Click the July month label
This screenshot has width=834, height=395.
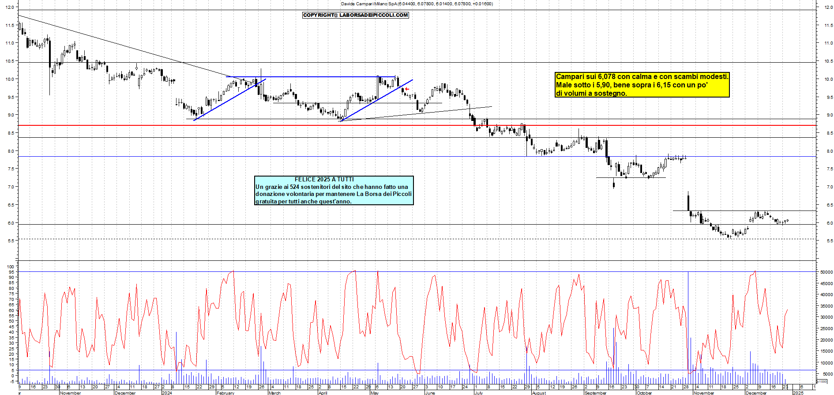pos(478,393)
